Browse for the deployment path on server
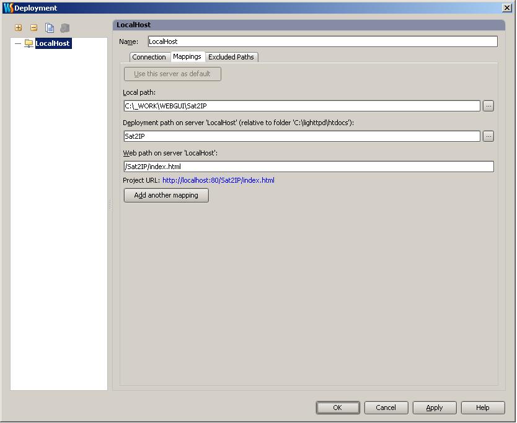 tap(488, 136)
